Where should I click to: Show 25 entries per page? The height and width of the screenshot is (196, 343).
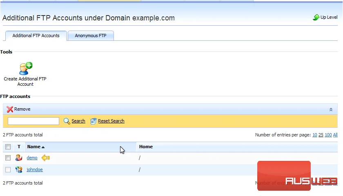(x=321, y=135)
